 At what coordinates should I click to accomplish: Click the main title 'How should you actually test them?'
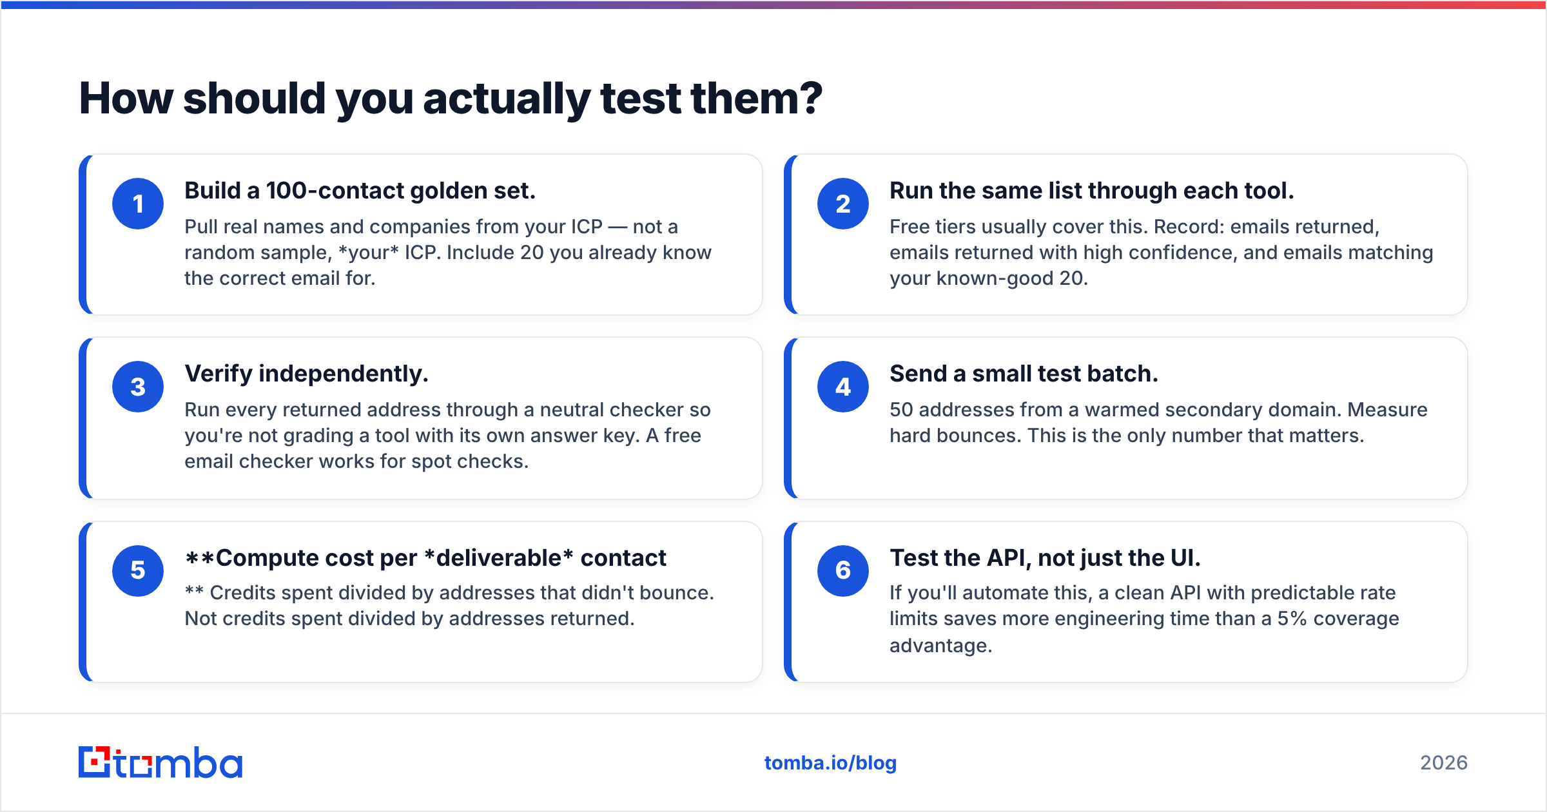(451, 99)
